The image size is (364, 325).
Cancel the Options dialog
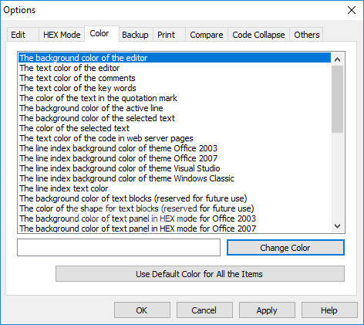pyautogui.click(x=204, y=310)
